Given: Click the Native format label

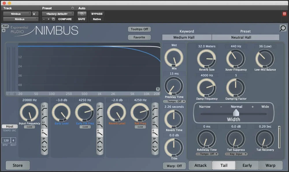Looking at the screenshot, I should tap(97, 19).
